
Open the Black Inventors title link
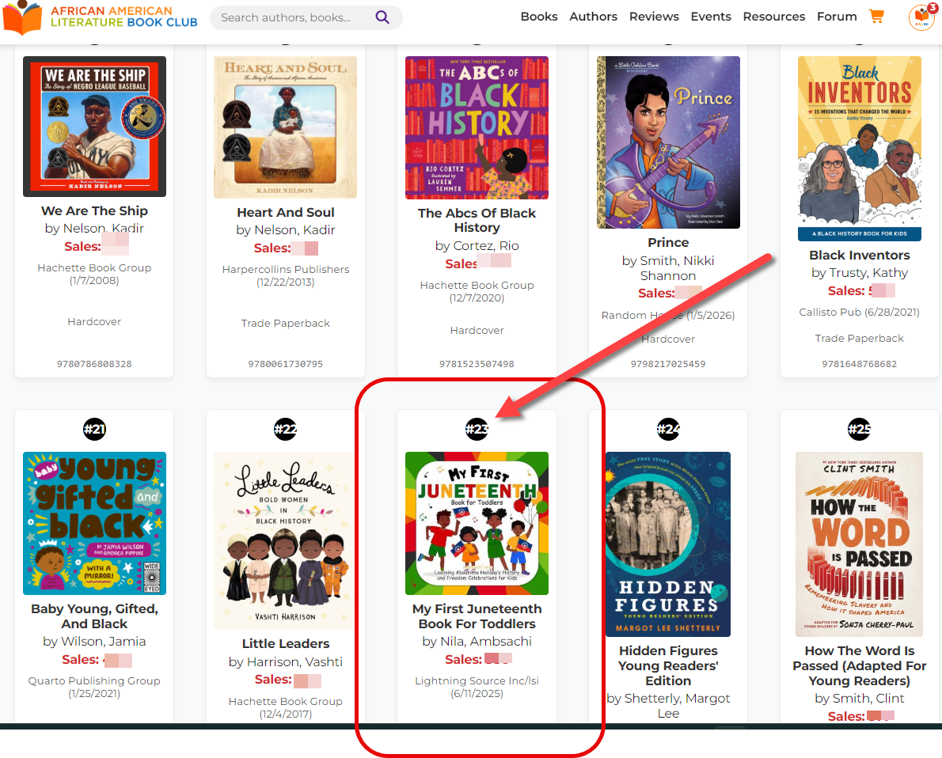click(859, 256)
